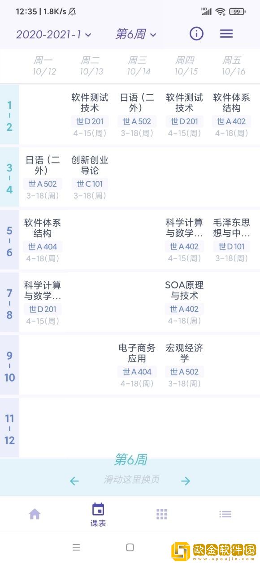The width and height of the screenshot is (260, 563).
Task: Tap the left arrow to previous week
Action: tap(74, 481)
